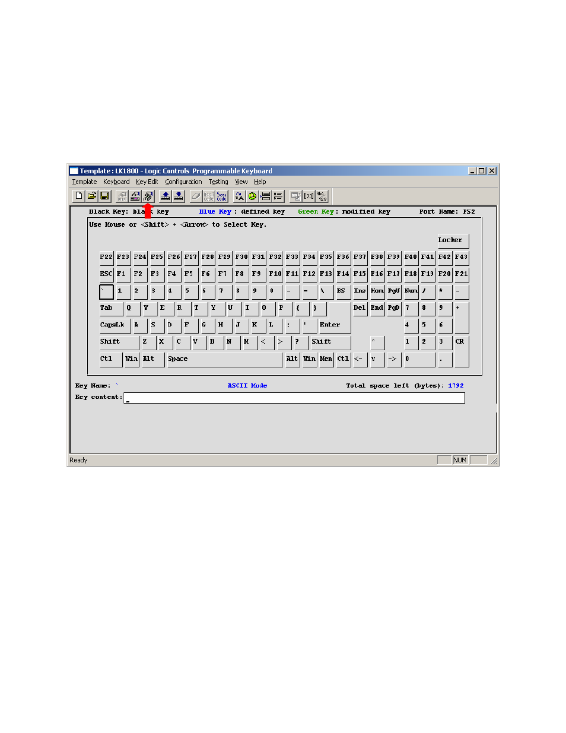Click the Abc 123 toolbar icon

point(321,196)
